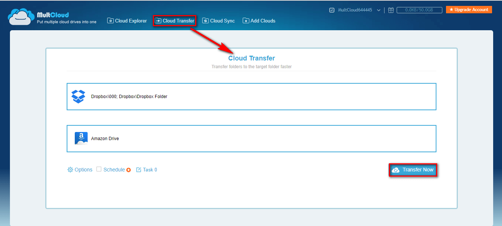Go to the Add Clouds tab
Image resolution: width=502 pixels, height=226 pixels.
259,21
